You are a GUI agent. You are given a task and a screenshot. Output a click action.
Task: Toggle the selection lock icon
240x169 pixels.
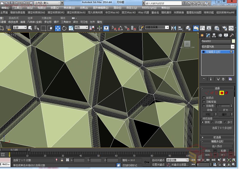[62, 160]
